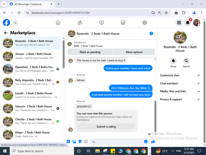This screenshot has height=155, width=206.
Task: Go back using the Marketplace back arrow
Action: click(x=6, y=33)
